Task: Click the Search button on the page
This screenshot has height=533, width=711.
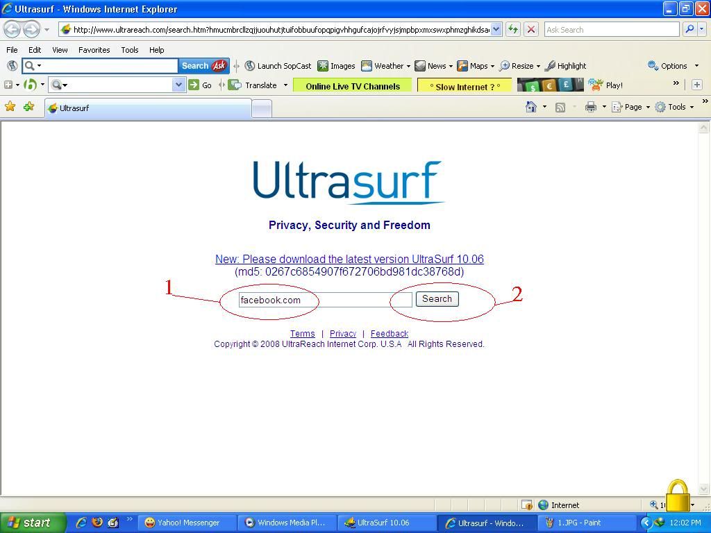Action: 437,299
